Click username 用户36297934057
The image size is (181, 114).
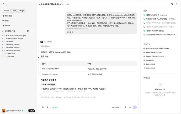pos(13,111)
